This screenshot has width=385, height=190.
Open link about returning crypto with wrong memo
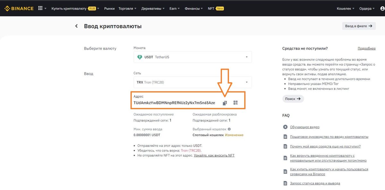328,158
